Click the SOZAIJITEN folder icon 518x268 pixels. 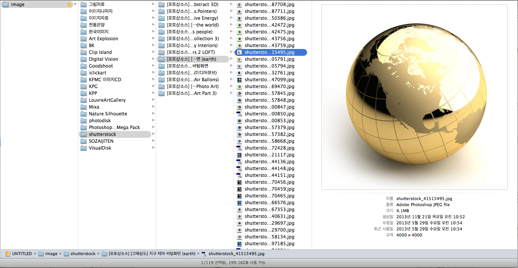(84, 141)
